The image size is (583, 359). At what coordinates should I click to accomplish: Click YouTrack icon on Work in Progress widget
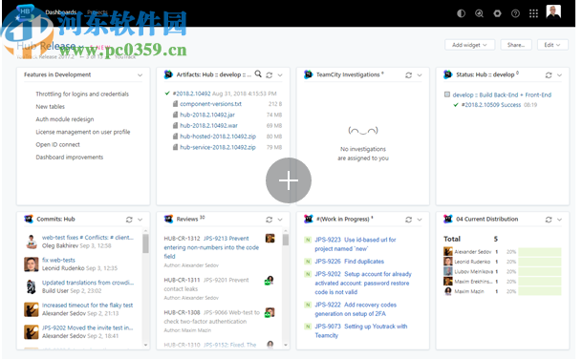(x=309, y=219)
